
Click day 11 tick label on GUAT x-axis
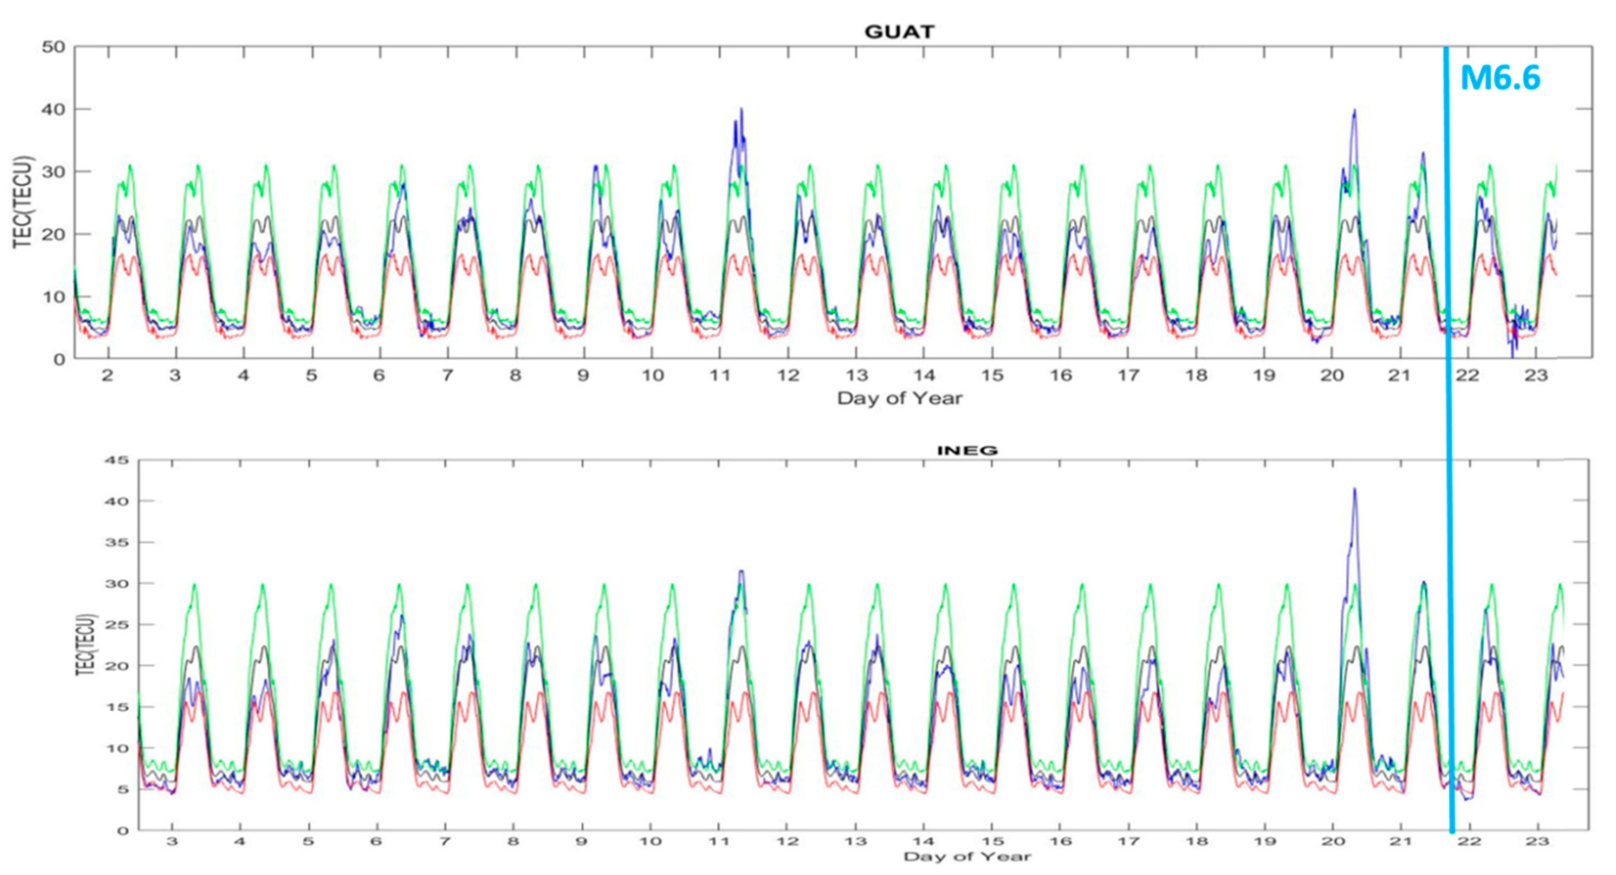click(719, 376)
